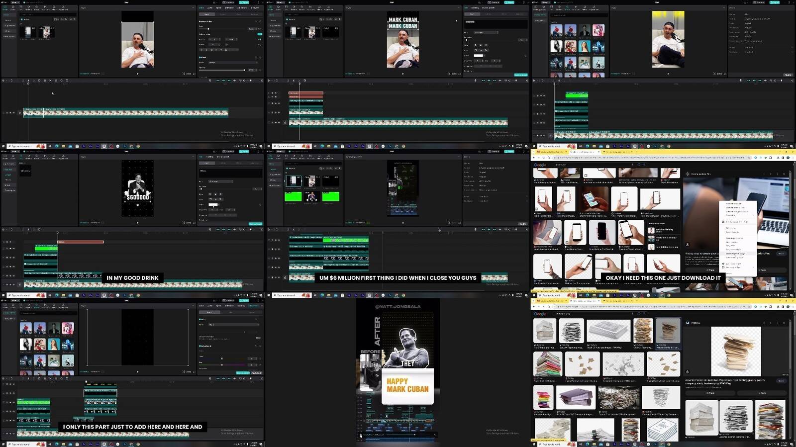Toggle the Adjustment checkbox in the black-preview frame
This screenshot has width=796, height=447.
coord(199,346)
